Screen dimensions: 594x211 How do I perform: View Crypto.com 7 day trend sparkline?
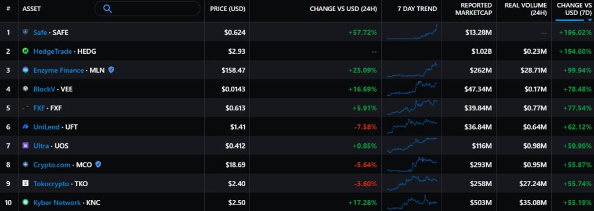point(412,164)
